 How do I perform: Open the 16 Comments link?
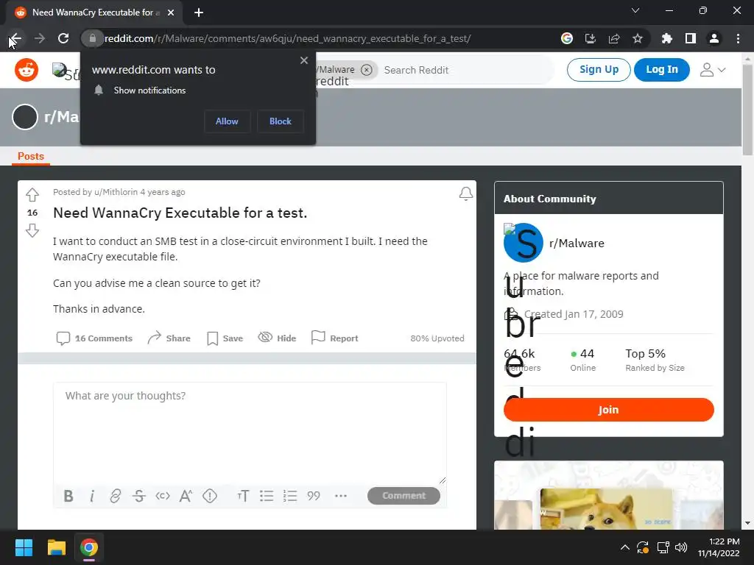tap(94, 338)
